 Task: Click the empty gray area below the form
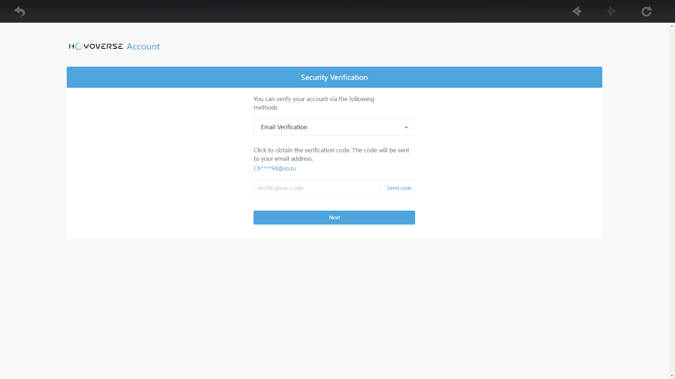coord(334,306)
